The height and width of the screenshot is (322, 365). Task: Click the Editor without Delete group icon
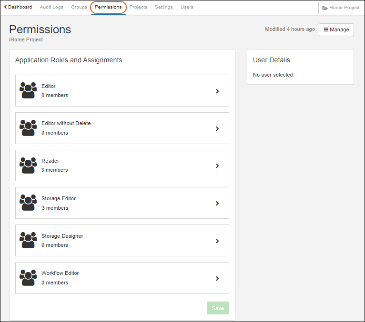point(28,128)
